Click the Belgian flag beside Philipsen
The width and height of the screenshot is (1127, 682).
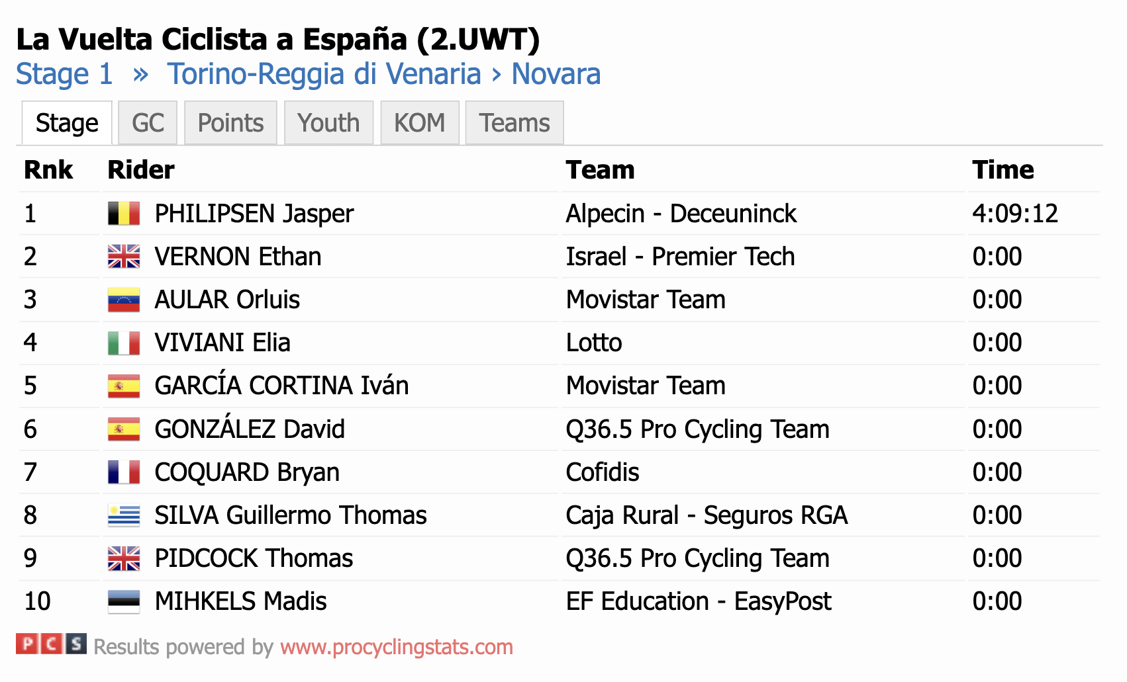tap(124, 214)
